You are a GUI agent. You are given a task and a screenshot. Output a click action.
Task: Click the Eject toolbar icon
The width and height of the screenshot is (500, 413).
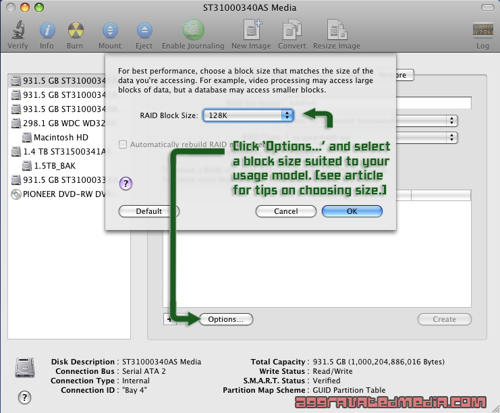point(144,30)
